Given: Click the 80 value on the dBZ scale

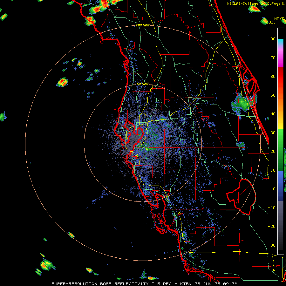Looking at the screenshot, I should (273, 39).
